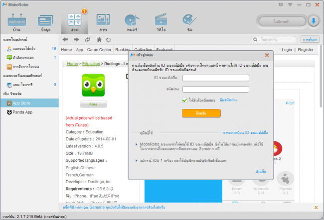Viewport: 324px width, 220px height.
Task: Click the no-task status pill
Action: click(282, 21)
